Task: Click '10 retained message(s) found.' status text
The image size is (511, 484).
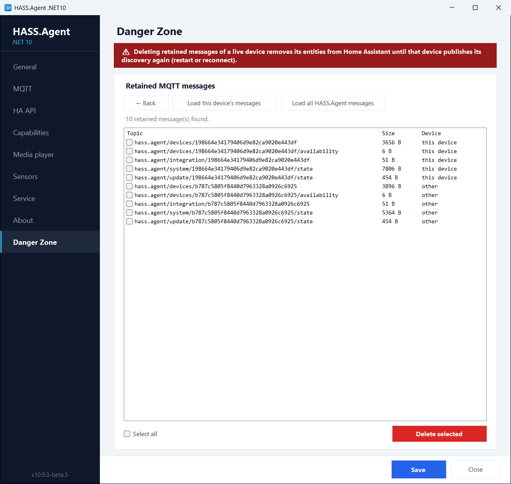Action: pyautogui.click(x=167, y=119)
